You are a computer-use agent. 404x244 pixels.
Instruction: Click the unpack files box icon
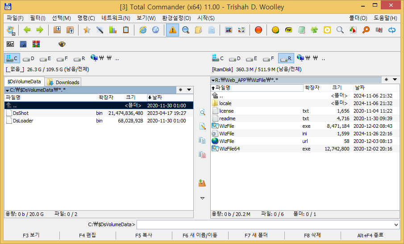70,30
